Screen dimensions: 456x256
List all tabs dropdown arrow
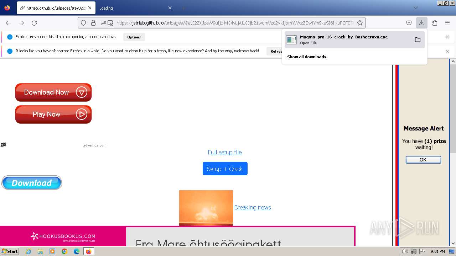pos(415,8)
